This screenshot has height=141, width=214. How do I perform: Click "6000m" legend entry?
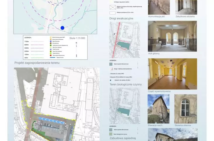[27, 45]
